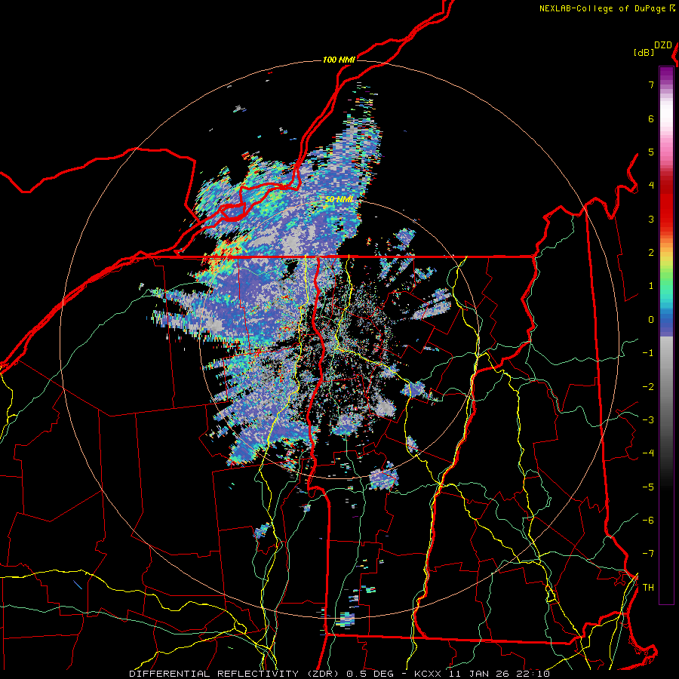The height and width of the screenshot is (679, 679).
Task: Click the 7 value on color scale
Action: tap(651, 84)
